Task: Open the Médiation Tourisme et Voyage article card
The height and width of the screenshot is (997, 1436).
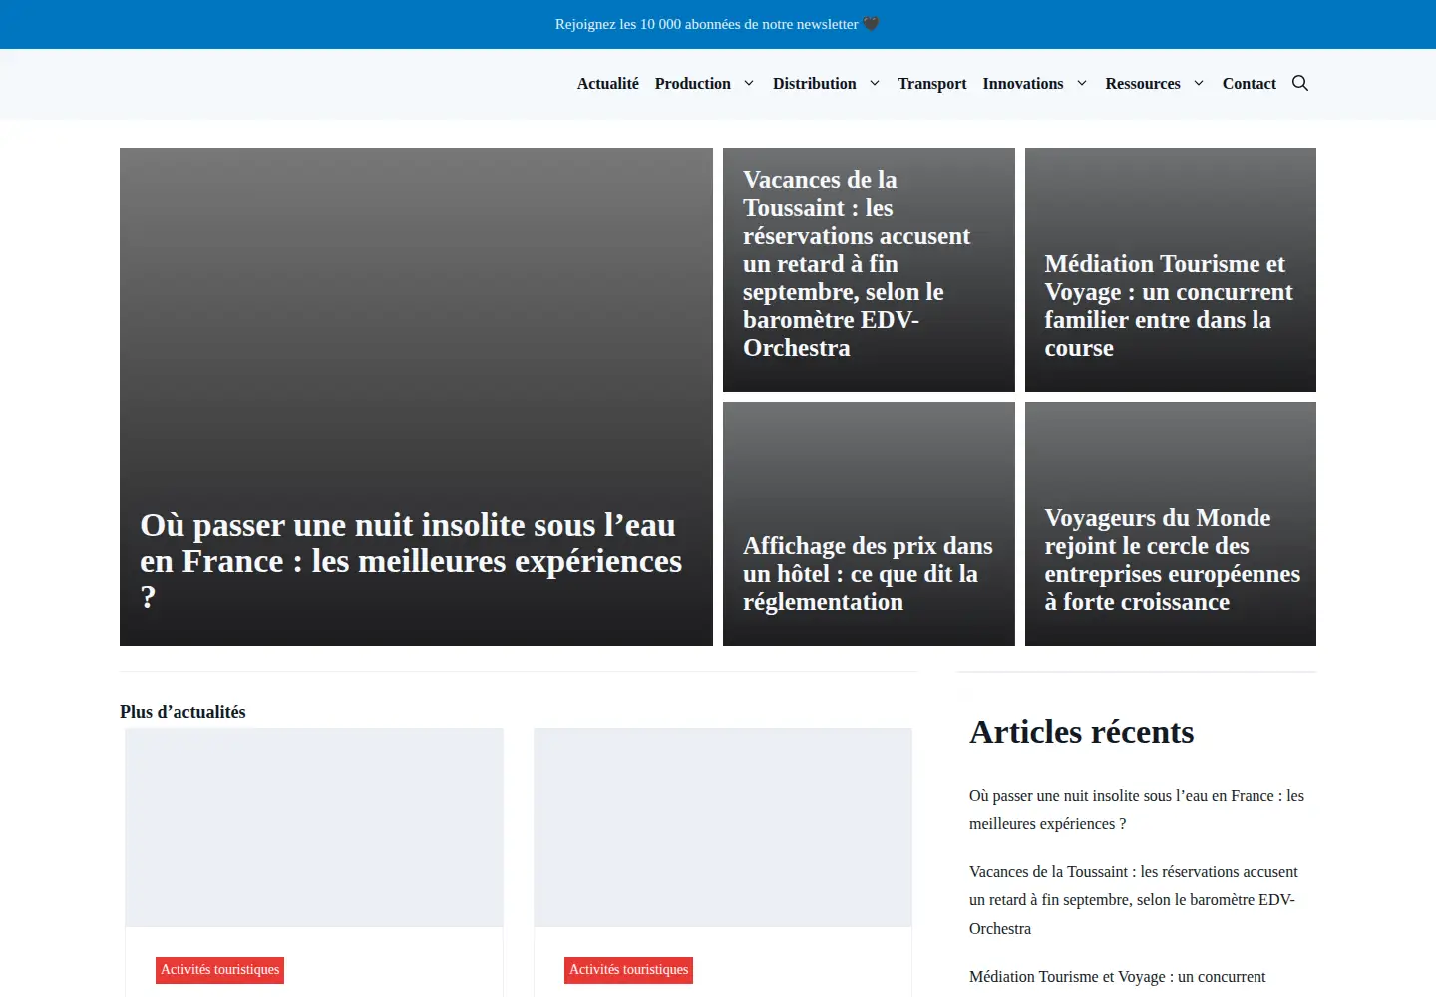Action: (x=1171, y=269)
